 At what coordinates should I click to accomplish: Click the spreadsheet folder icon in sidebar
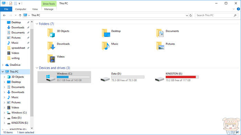coord(9,48)
